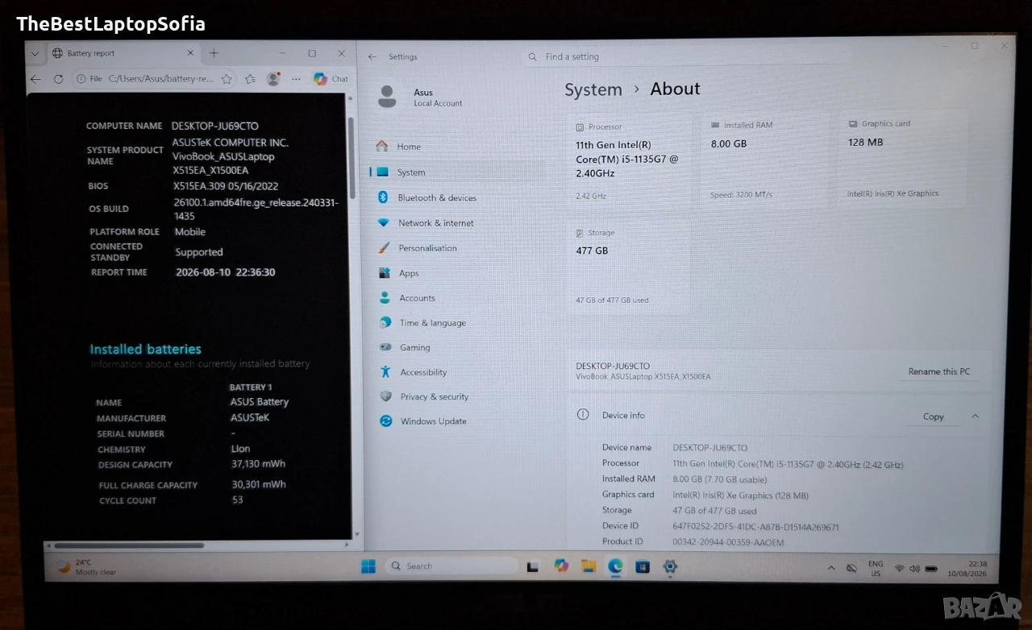Switch to Microsoft Edge in taskbar
Viewport: 1032px width, 630px height.
pos(615,566)
